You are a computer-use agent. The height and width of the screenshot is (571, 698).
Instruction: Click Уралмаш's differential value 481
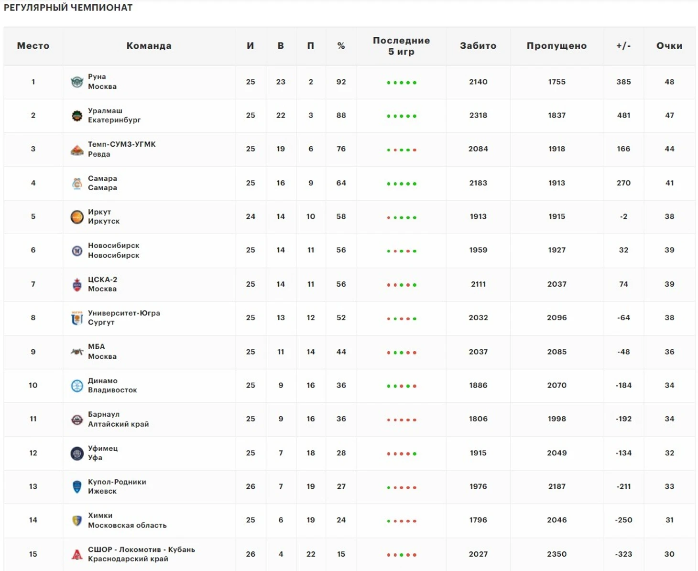pos(623,116)
